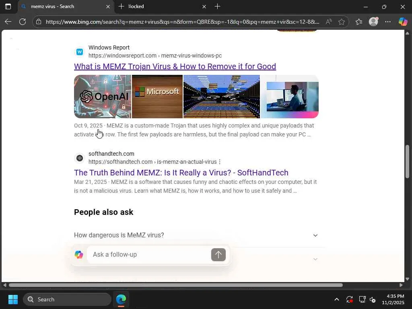Open the Favorites list icon
412x309 pixels.
pyautogui.click(x=359, y=22)
